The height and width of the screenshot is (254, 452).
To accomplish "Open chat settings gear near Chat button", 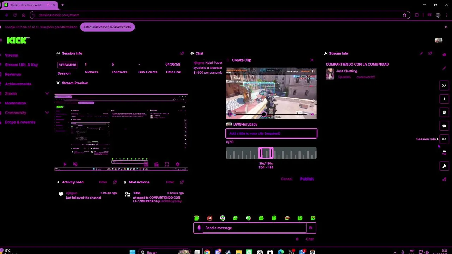I will pyautogui.click(x=297, y=239).
